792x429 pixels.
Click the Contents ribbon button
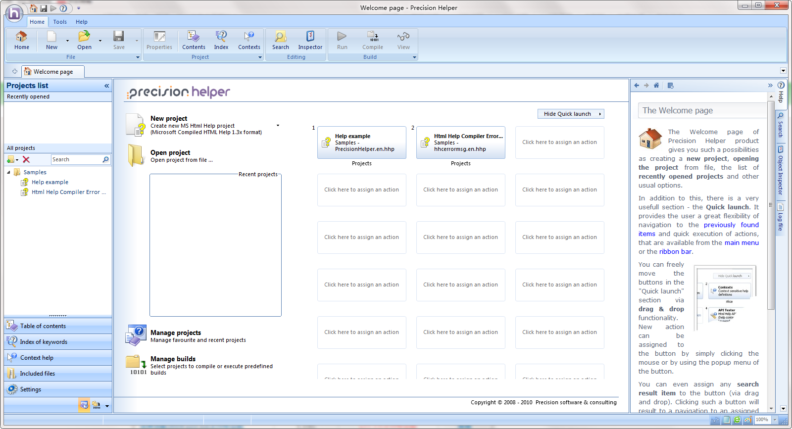coord(194,41)
